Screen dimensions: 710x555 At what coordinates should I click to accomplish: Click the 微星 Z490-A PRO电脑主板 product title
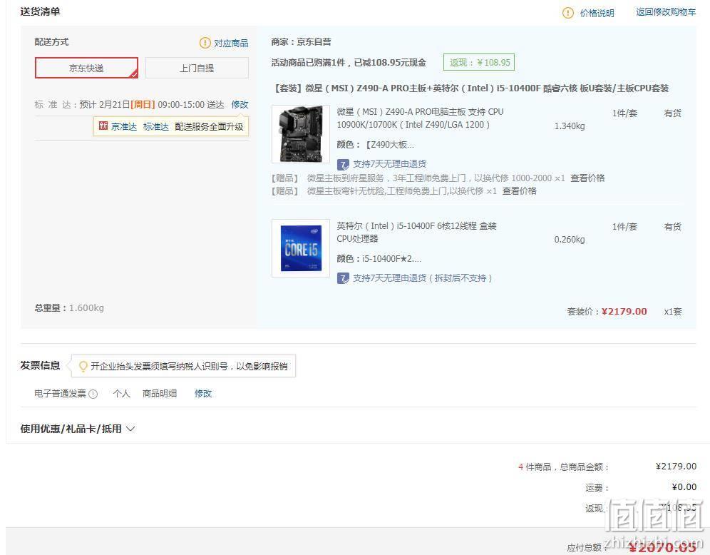[x=420, y=118]
